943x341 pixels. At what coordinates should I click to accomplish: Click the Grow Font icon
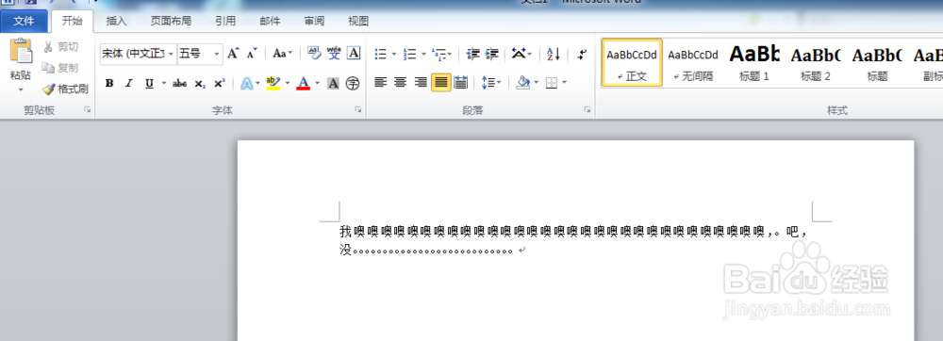pyautogui.click(x=233, y=54)
